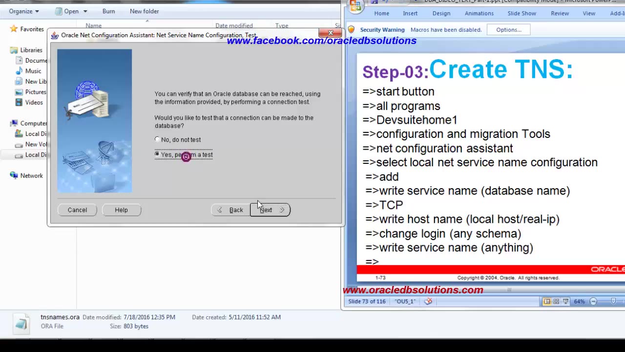This screenshot has width=625, height=352.
Task: Expand the Open dropdown arrow in Explorer
Action: pos(85,11)
